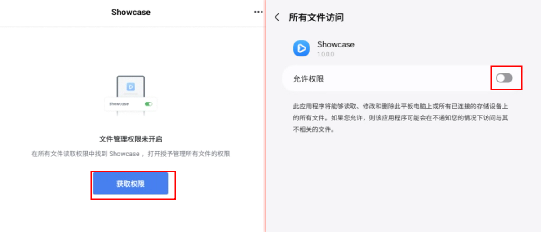Open the three-dot more options menu

pyautogui.click(x=258, y=12)
